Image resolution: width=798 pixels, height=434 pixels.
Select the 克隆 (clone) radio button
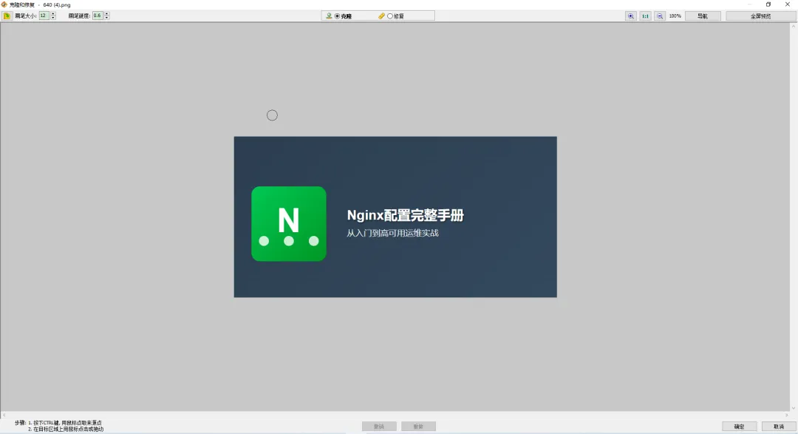coord(337,16)
